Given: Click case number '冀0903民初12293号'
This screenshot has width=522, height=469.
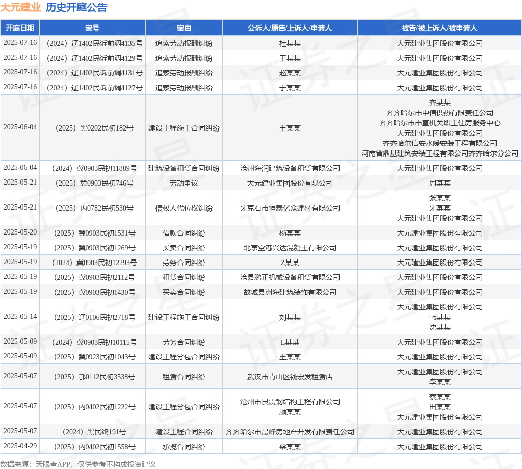Looking at the screenshot, I should coord(107,263).
